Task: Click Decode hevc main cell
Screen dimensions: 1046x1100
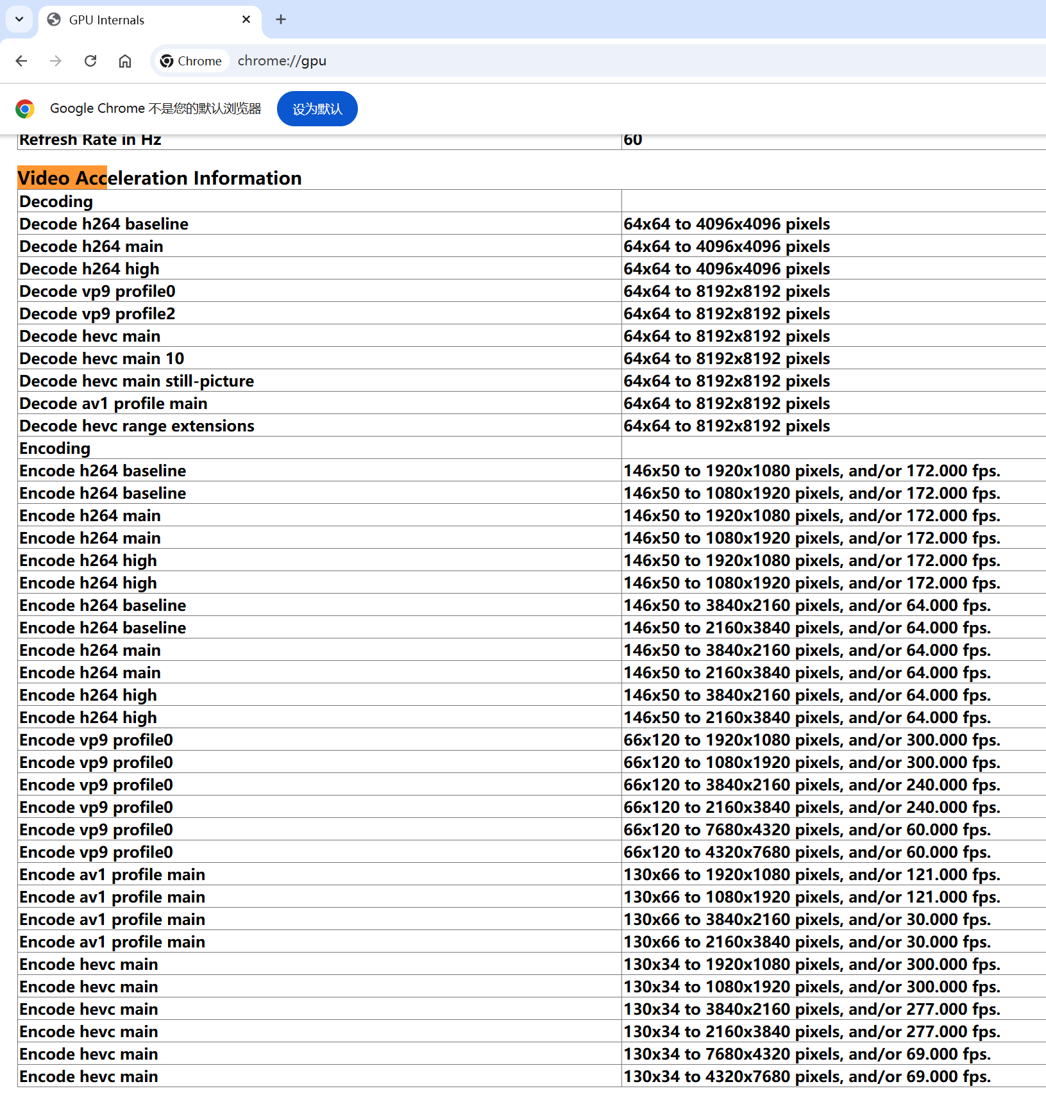Action: [319, 336]
